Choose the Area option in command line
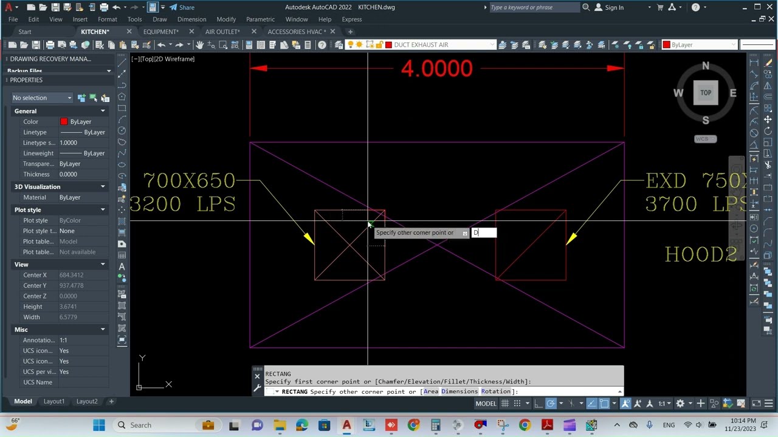The width and height of the screenshot is (778, 437). tap(431, 391)
